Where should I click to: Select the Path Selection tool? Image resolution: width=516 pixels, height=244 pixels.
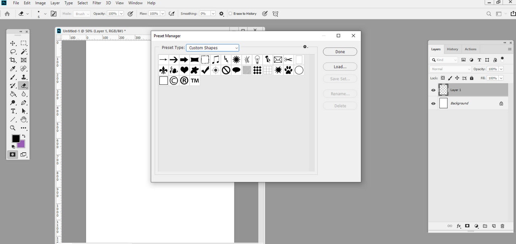[x=24, y=111]
